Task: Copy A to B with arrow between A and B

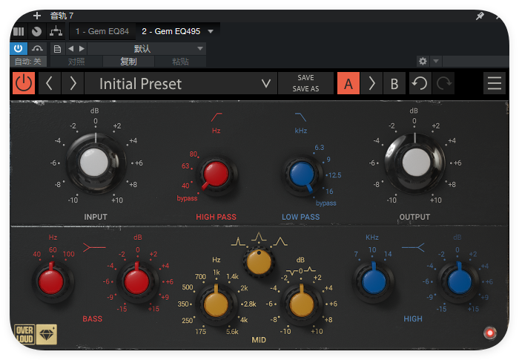Action: pos(371,83)
